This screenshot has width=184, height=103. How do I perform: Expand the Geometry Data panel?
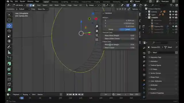pos(156,57)
